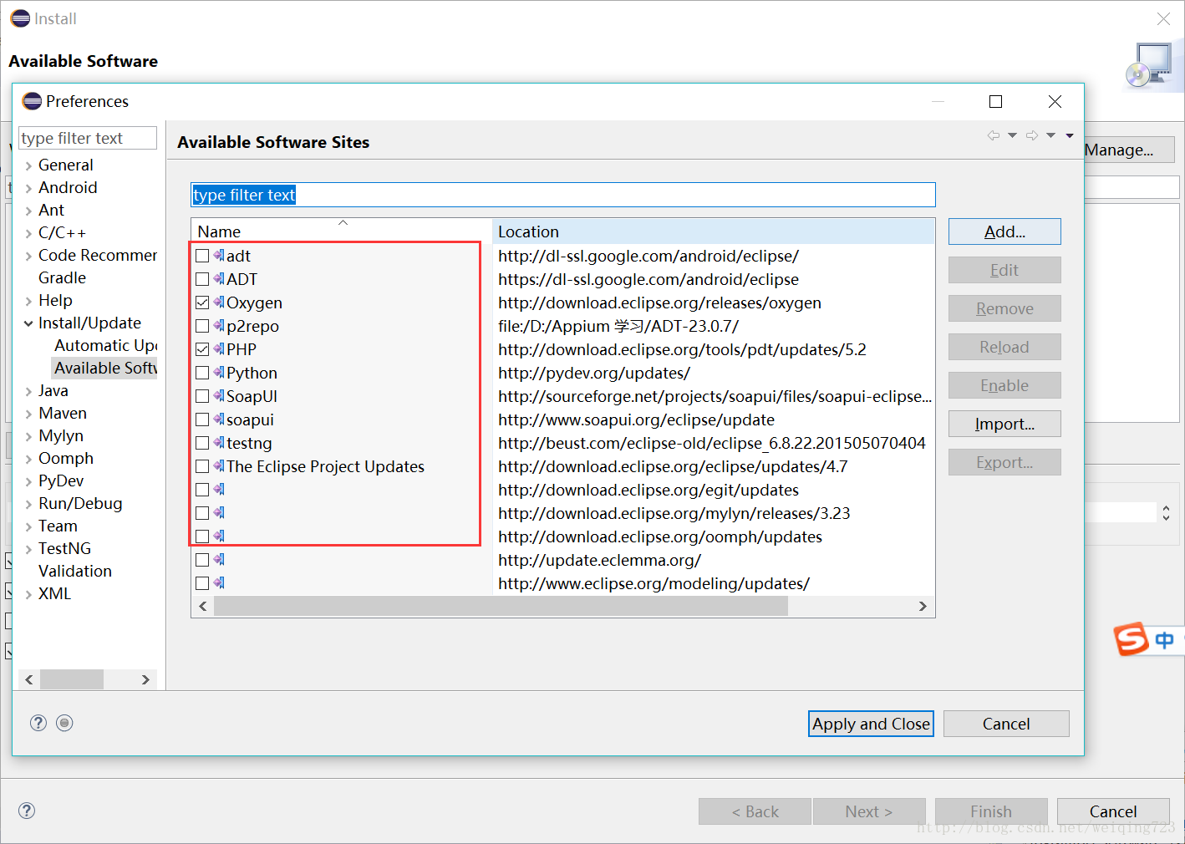
Task: Expand the General preferences node
Action: pos(28,165)
